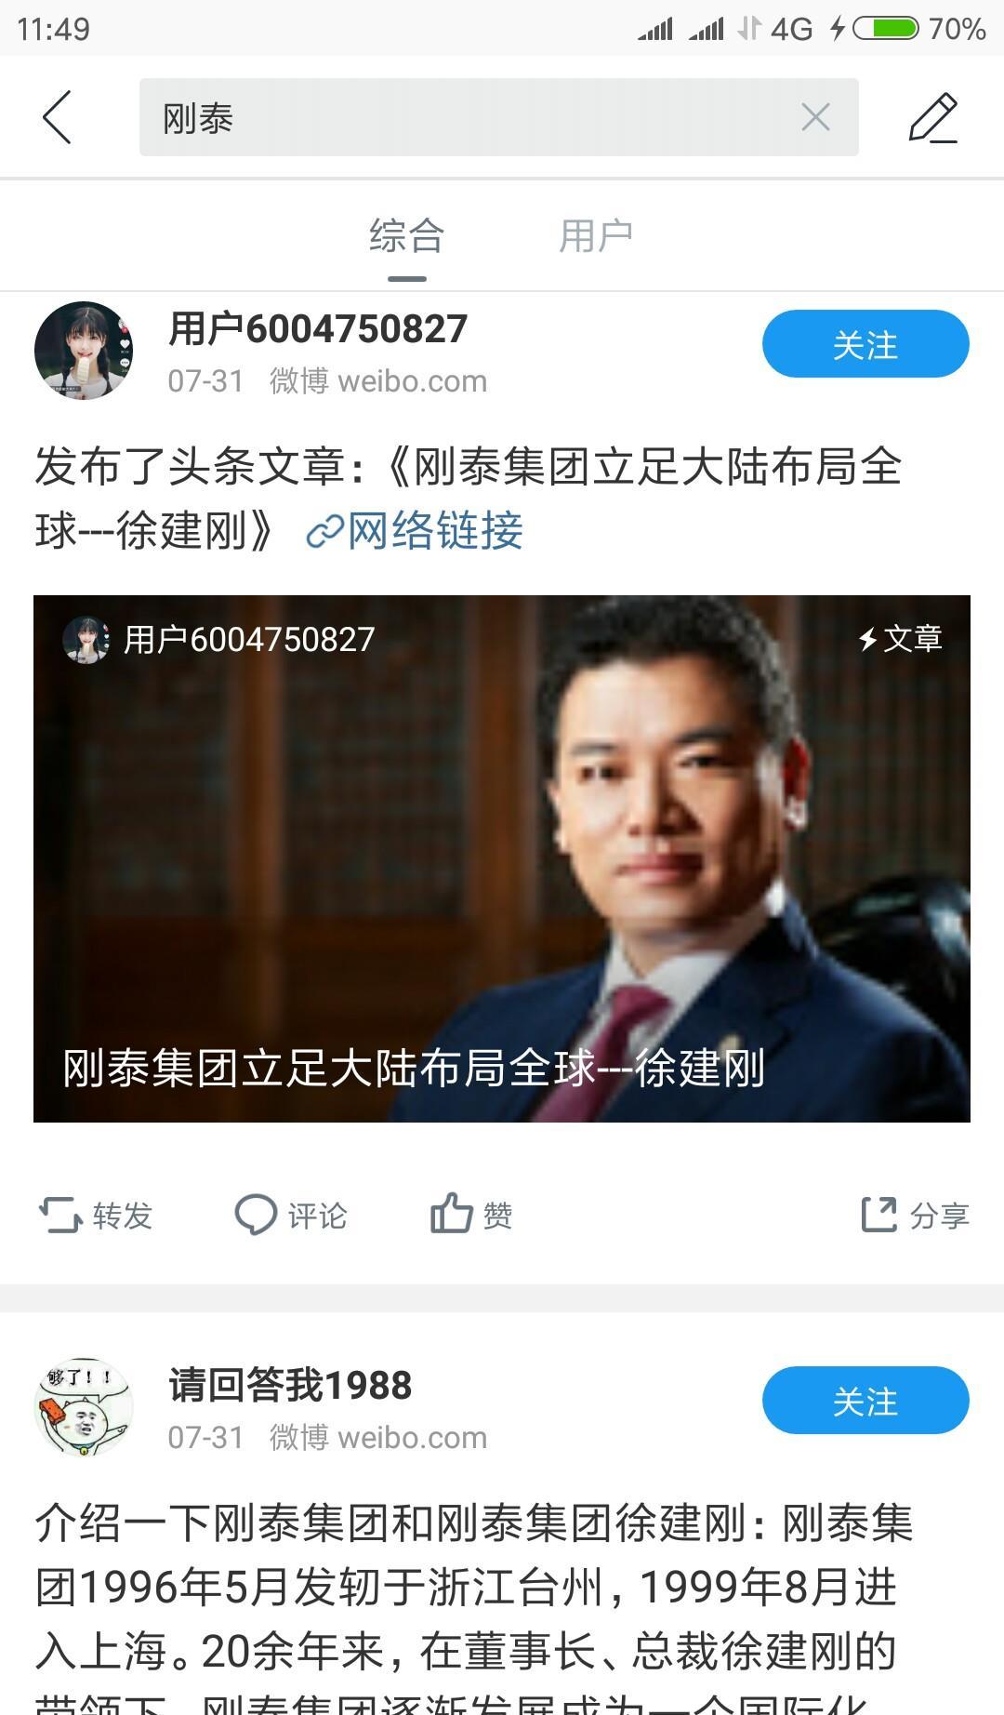1004x1715 pixels.
Task: Open the 刚泰集团 article cover image
Action: [502, 858]
